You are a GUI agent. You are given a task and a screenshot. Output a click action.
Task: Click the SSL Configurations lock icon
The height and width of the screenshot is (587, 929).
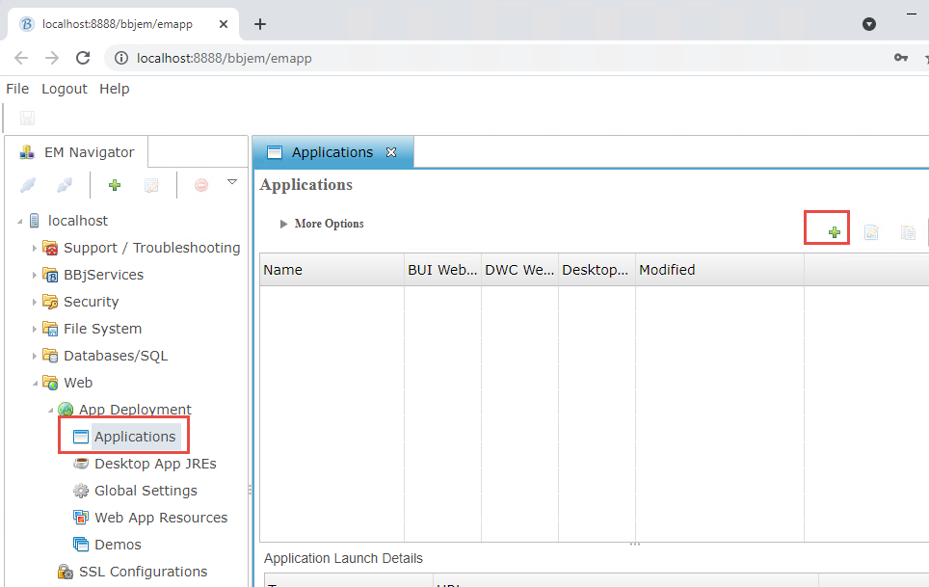(66, 572)
